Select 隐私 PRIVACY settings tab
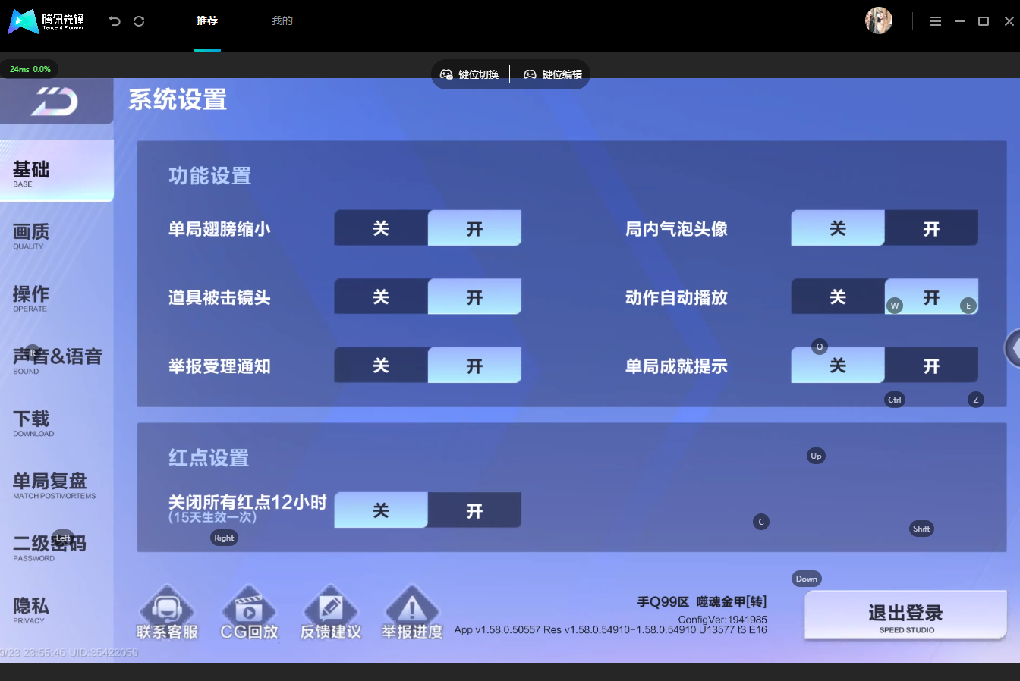Viewport: 1020px width, 681px height. click(x=57, y=610)
